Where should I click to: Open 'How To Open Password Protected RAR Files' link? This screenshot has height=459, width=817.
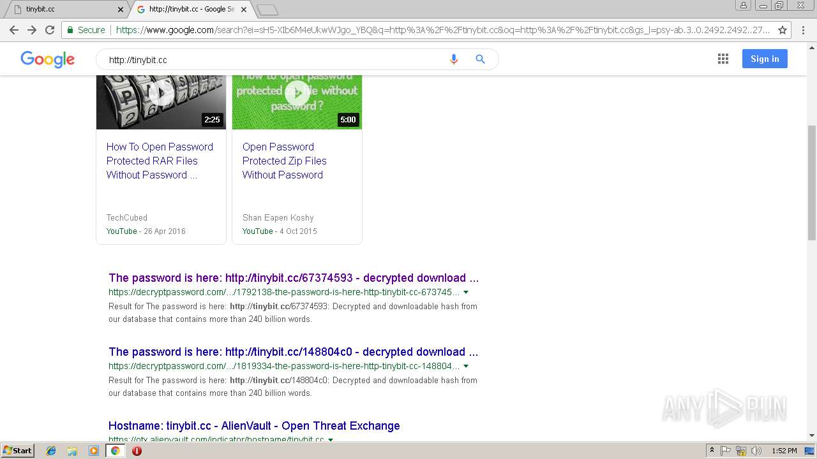pyautogui.click(x=160, y=161)
